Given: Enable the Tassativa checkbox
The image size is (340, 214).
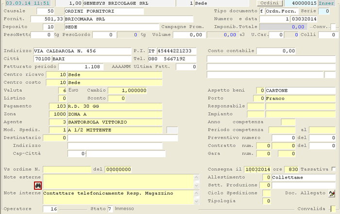Looking at the screenshot, I should click(334, 169).
